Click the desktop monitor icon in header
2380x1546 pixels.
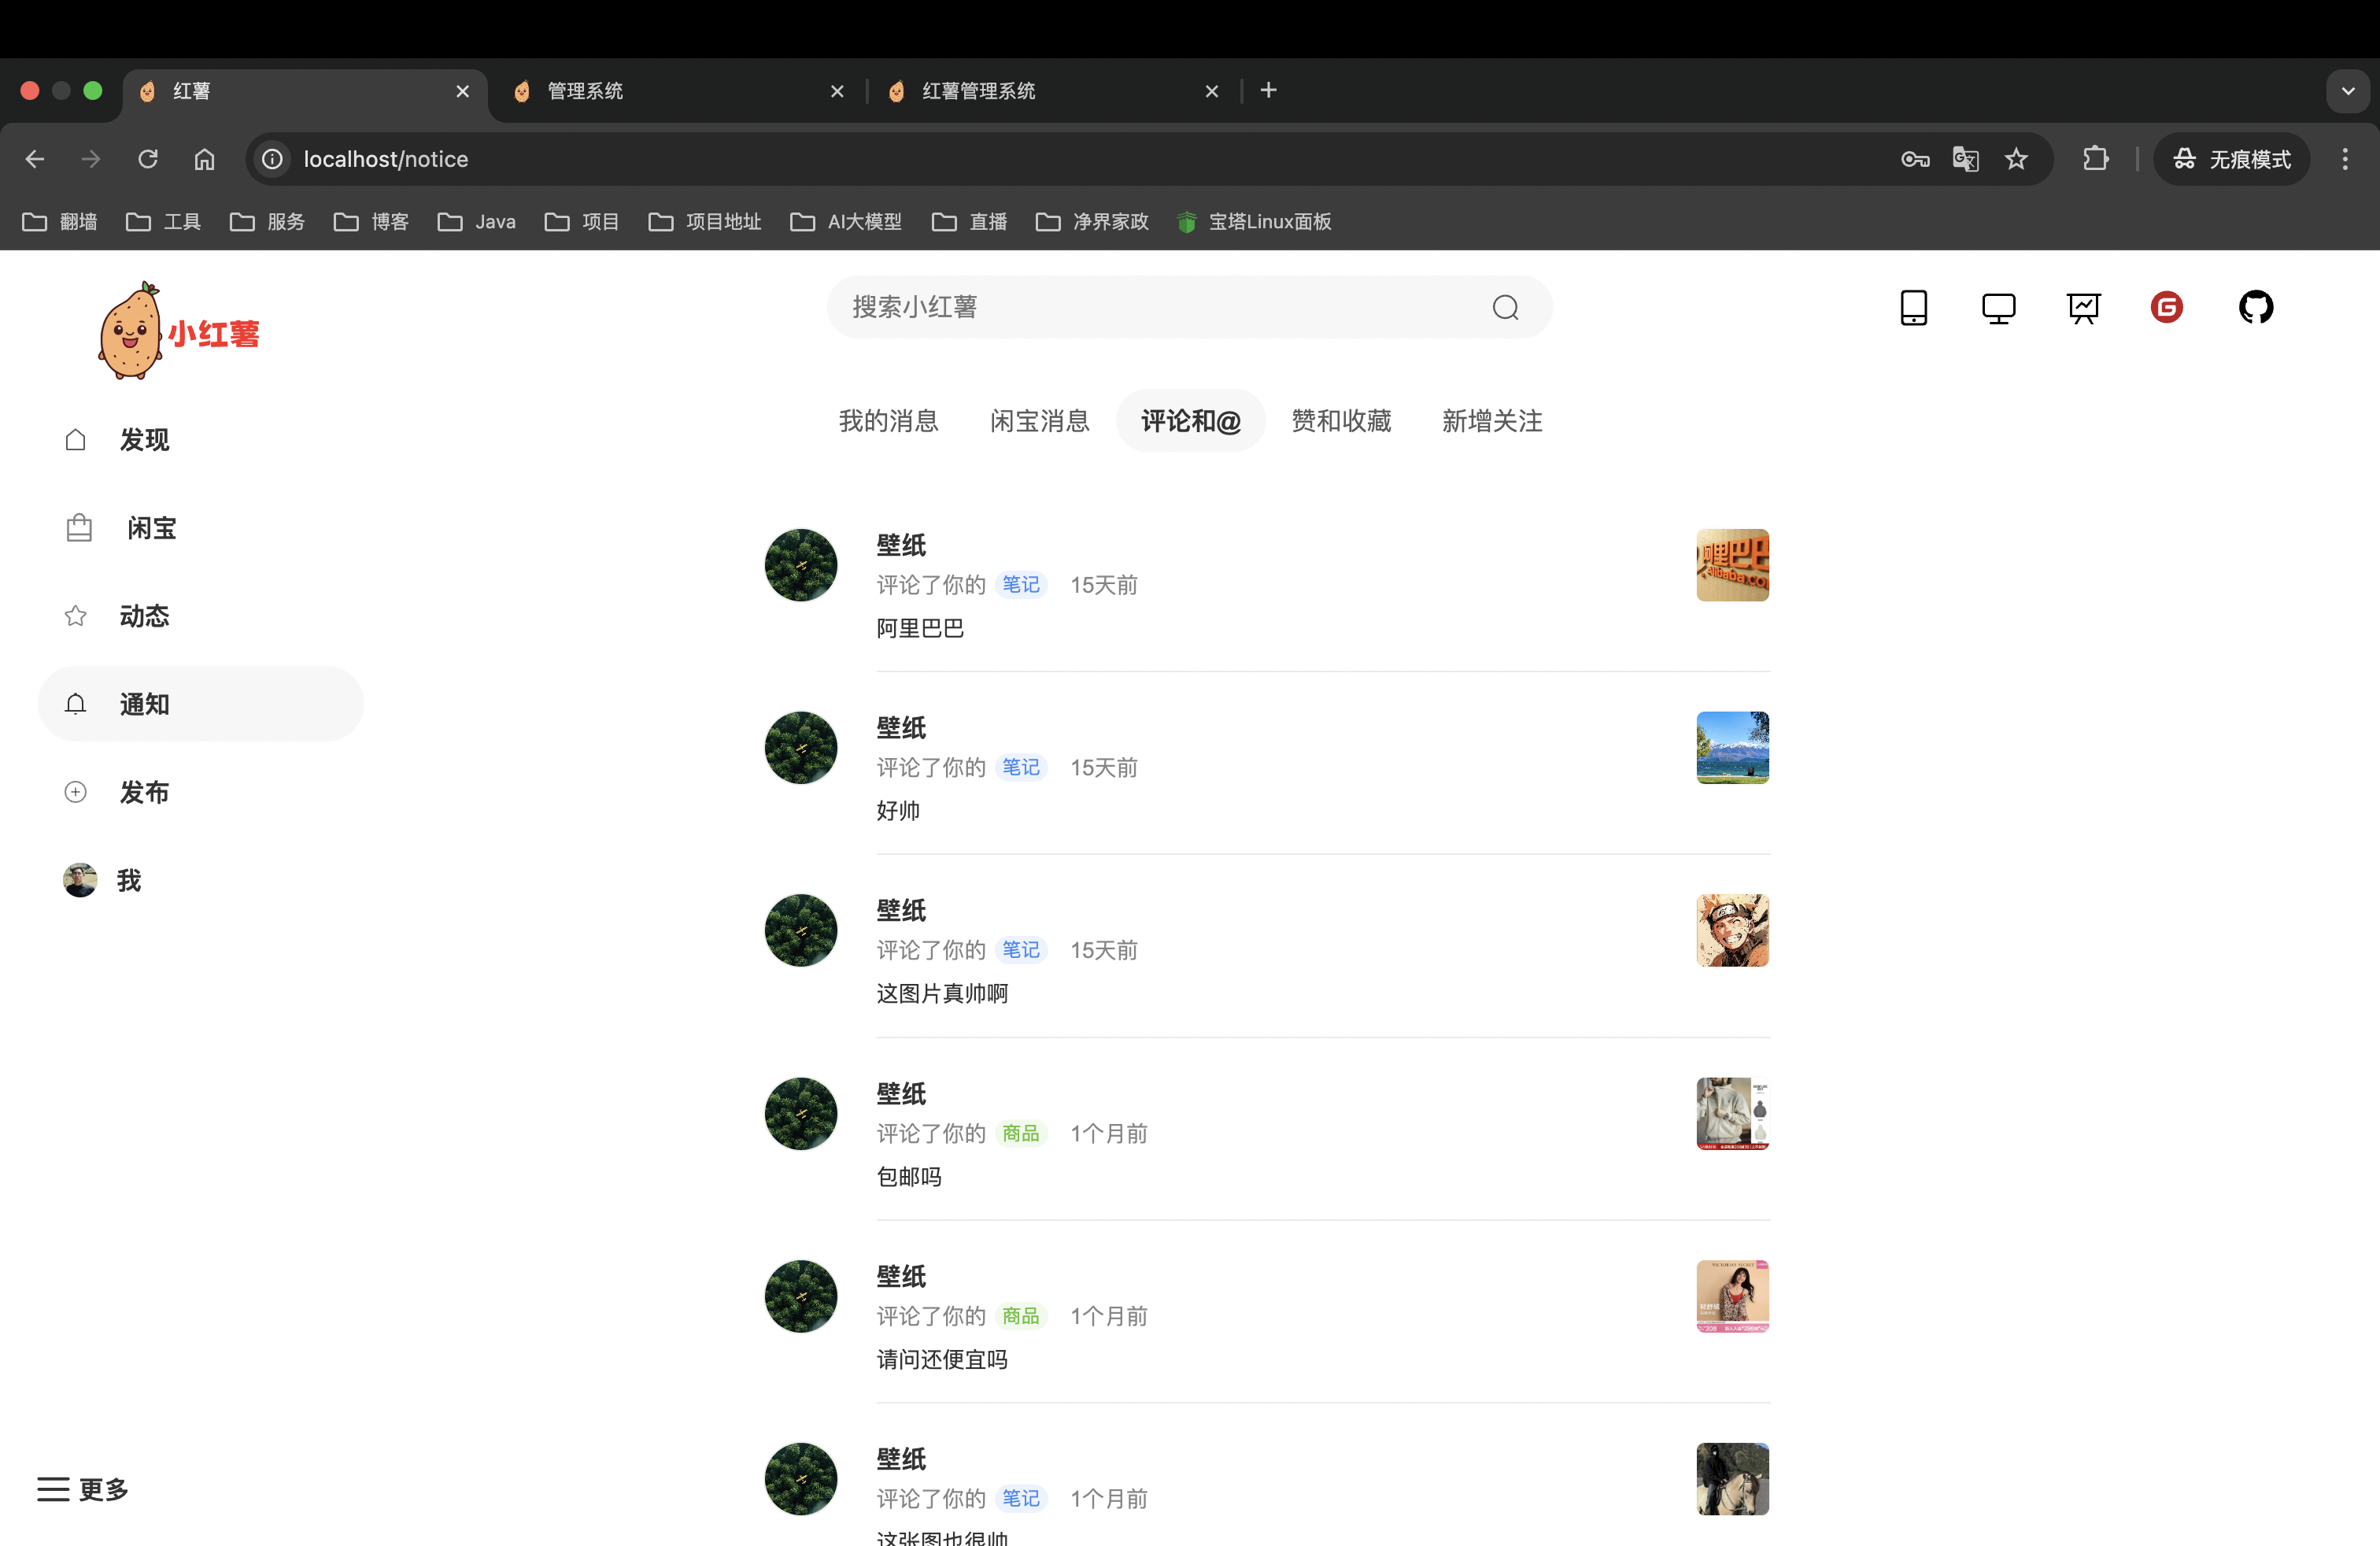tap(1998, 307)
